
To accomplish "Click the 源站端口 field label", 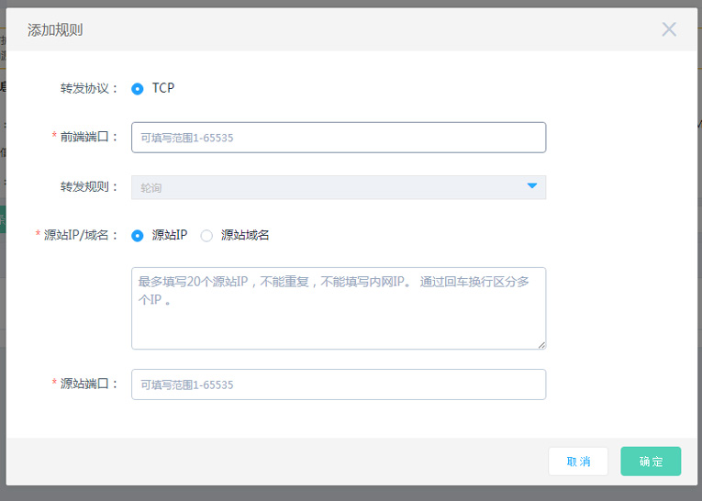I will pos(89,384).
